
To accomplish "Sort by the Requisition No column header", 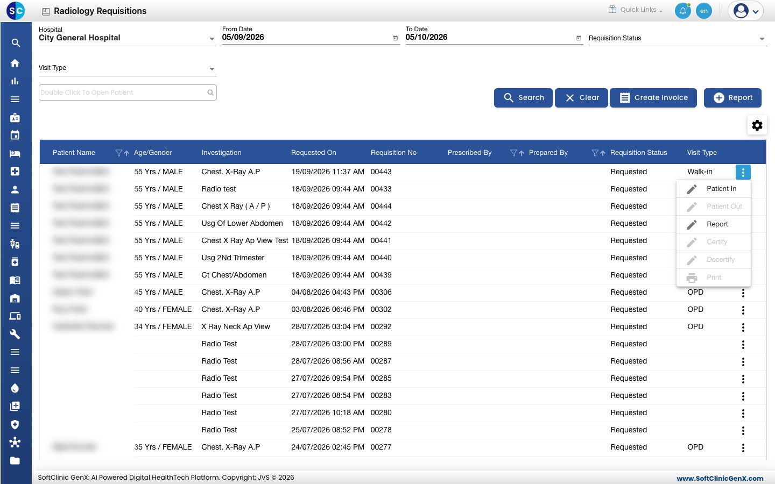I will (393, 153).
